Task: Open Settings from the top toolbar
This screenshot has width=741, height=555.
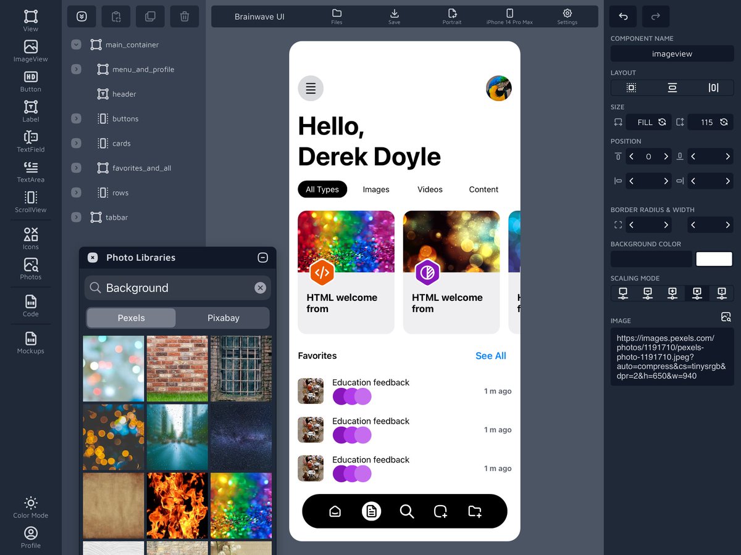Action: [x=567, y=17]
